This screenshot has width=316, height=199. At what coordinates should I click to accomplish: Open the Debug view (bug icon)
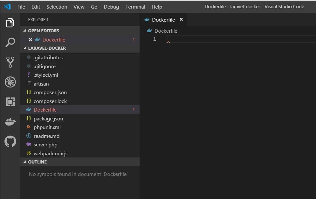tap(10, 82)
